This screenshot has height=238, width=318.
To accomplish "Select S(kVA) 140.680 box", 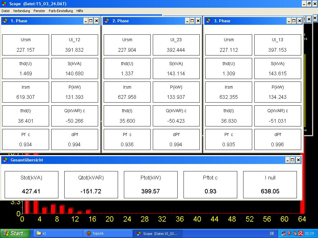I will [75, 68].
